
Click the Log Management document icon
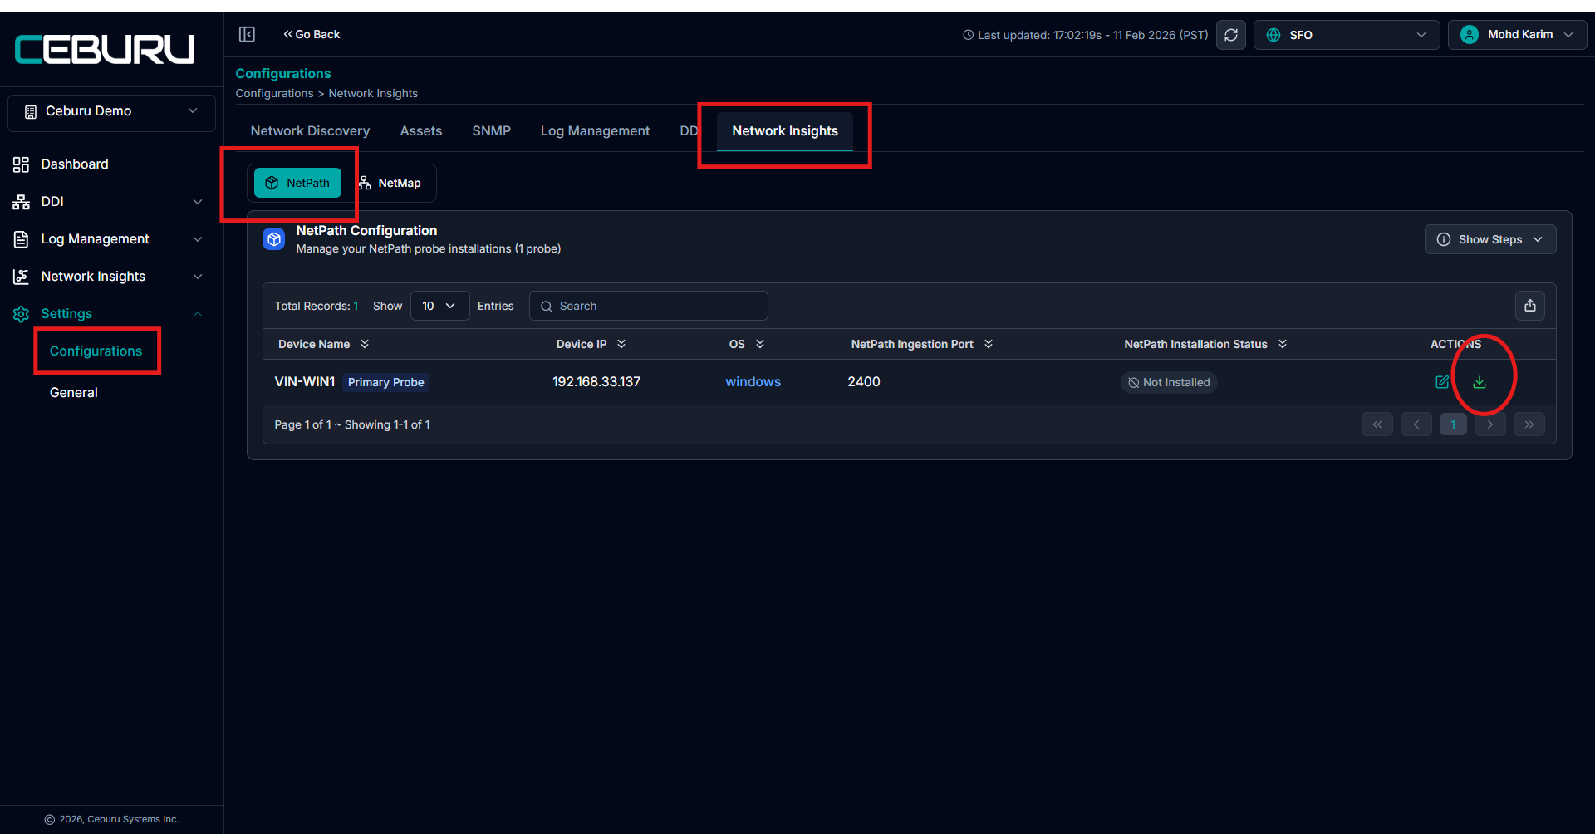tap(21, 239)
